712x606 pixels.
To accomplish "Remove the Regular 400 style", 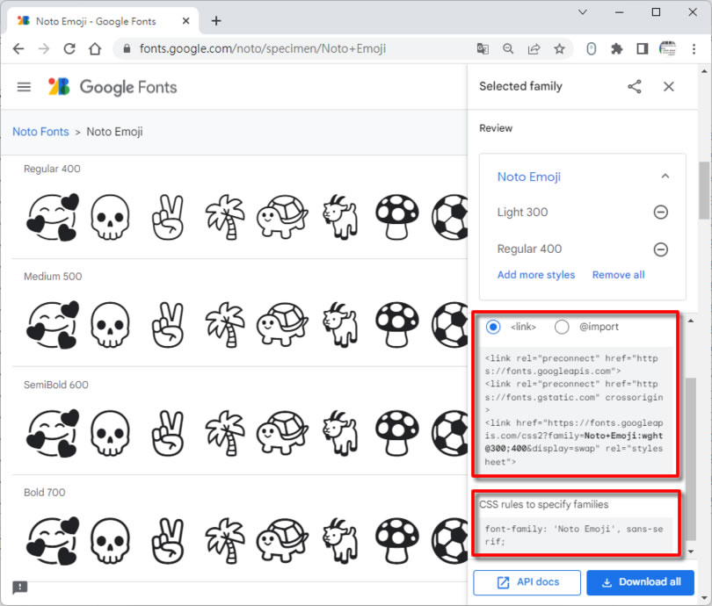I will [660, 249].
